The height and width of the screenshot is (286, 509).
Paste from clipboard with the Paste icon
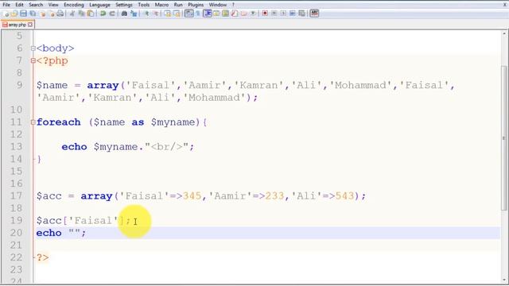click(x=91, y=14)
